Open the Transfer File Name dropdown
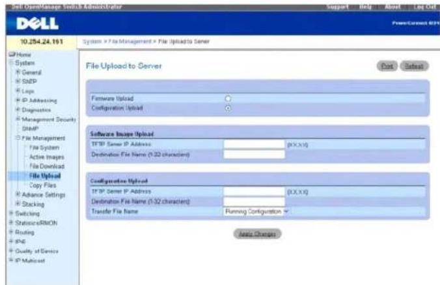 [x=256, y=211]
